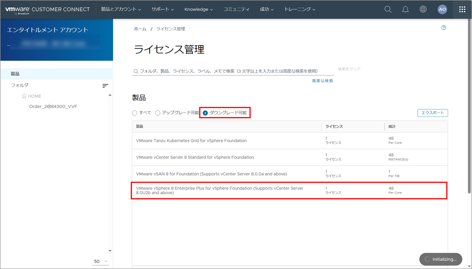472x269 pixels.
Task: Click the folder sort filter icon
Action: [x=105, y=86]
